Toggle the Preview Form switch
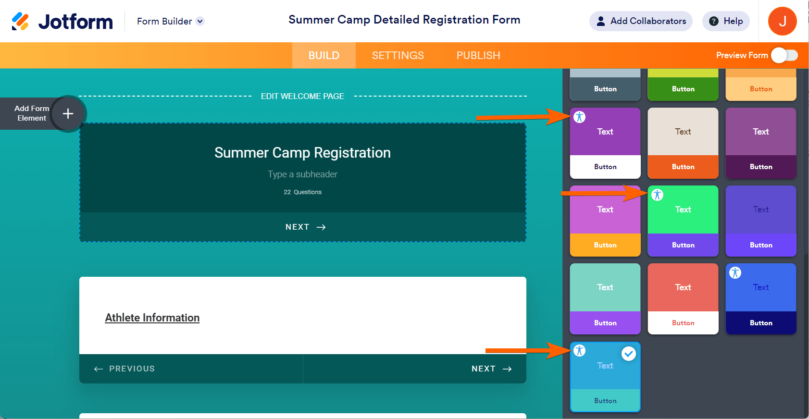809x419 pixels. pyautogui.click(x=784, y=55)
